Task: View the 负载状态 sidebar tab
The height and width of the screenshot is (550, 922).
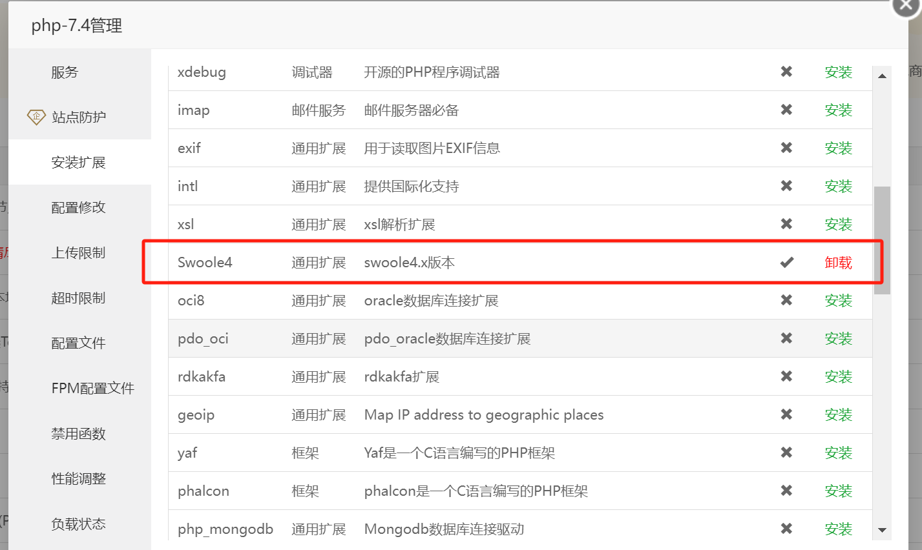Action: point(80,524)
